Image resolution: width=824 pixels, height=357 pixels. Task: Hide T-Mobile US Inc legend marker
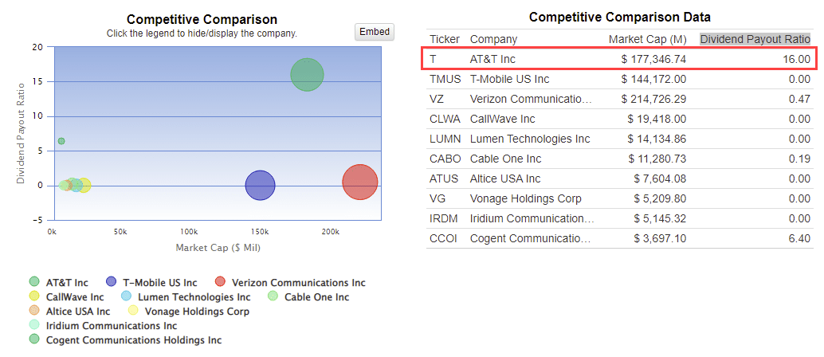(x=111, y=282)
